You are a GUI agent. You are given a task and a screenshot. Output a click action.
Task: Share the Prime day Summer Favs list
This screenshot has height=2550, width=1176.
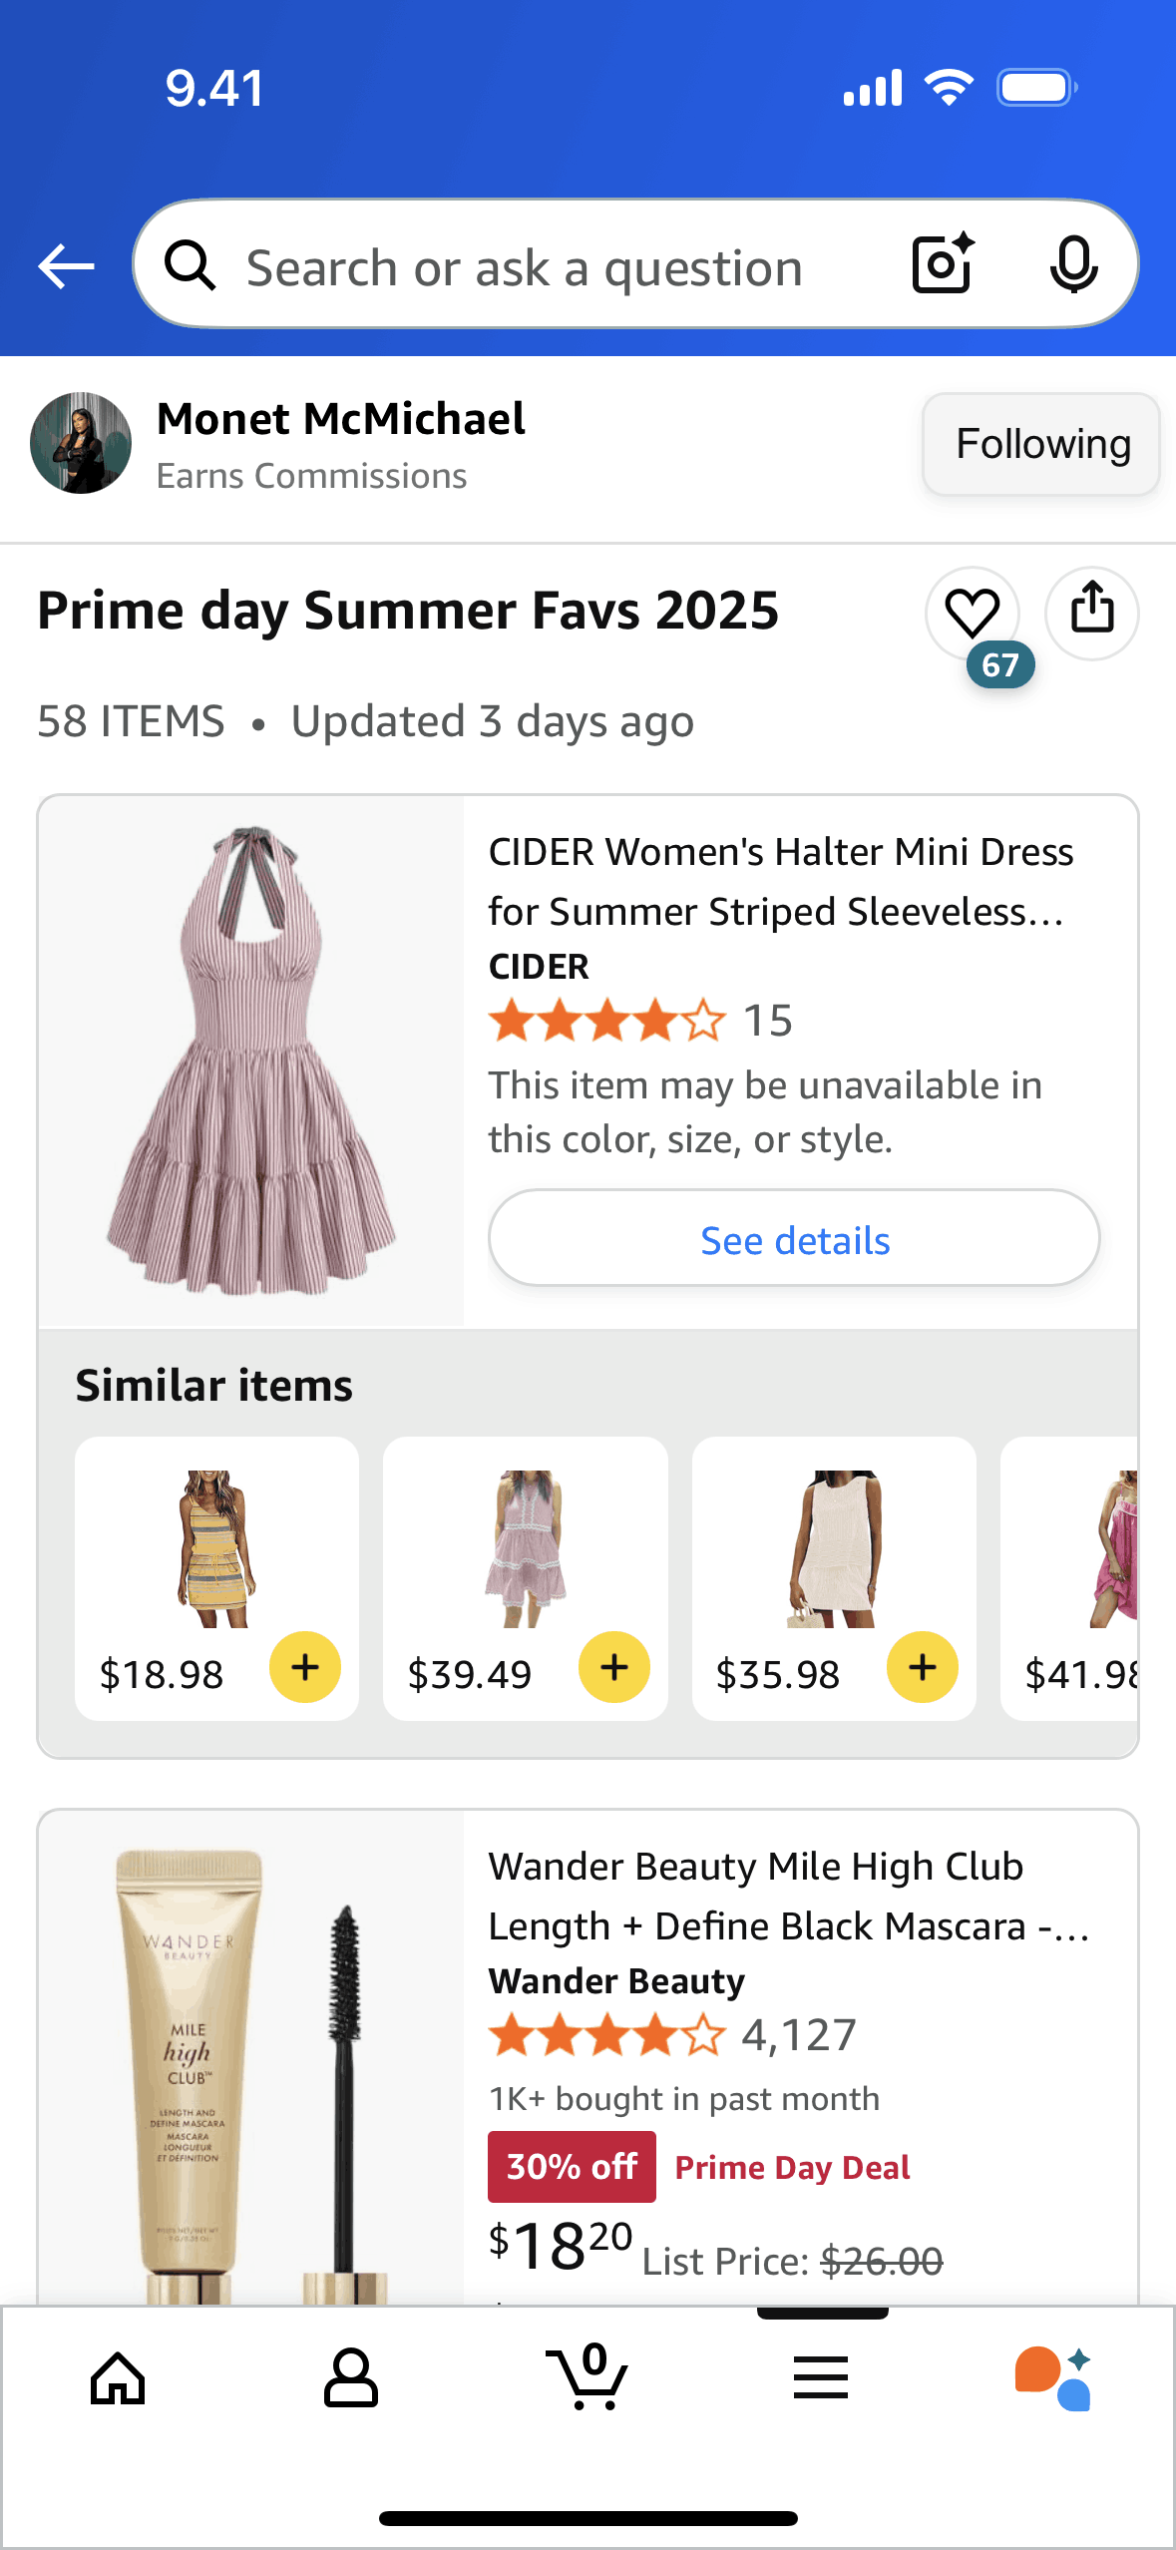click(x=1091, y=612)
